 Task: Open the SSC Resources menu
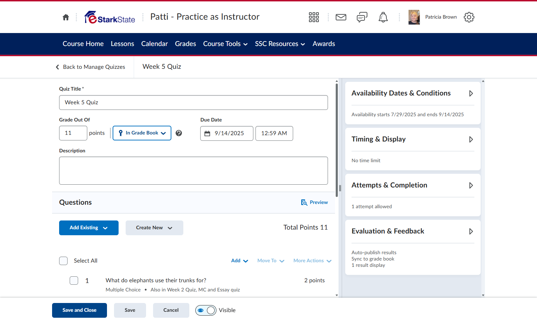(280, 44)
